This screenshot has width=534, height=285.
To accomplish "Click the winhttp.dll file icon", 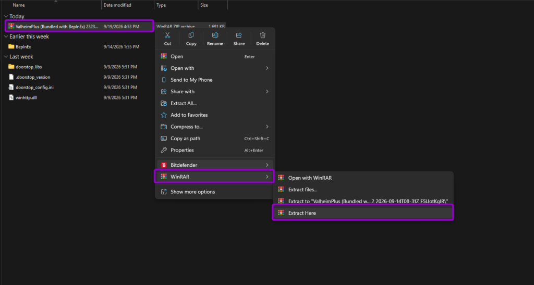I will click(x=11, y=97).
